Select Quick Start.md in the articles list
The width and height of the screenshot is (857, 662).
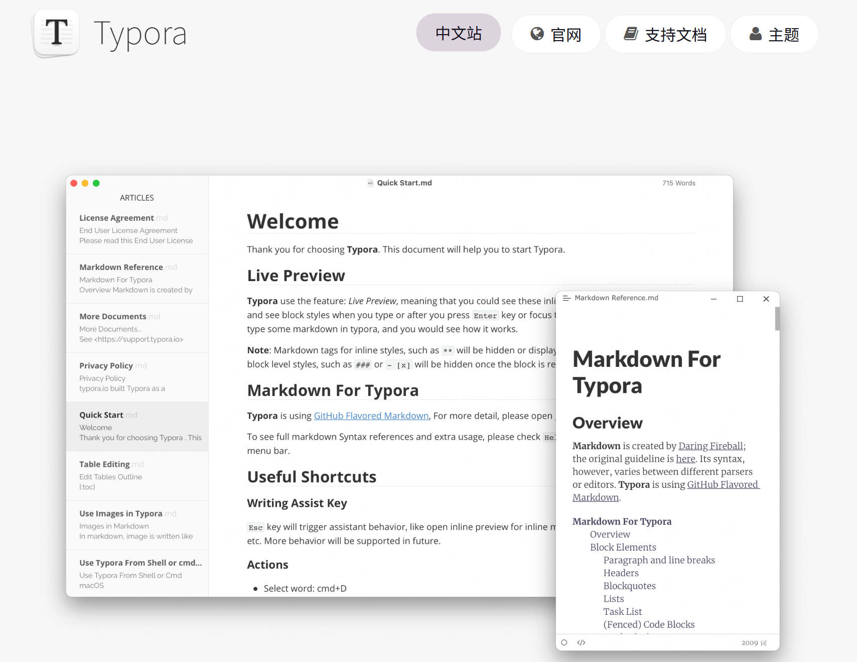tap(137, 427)
